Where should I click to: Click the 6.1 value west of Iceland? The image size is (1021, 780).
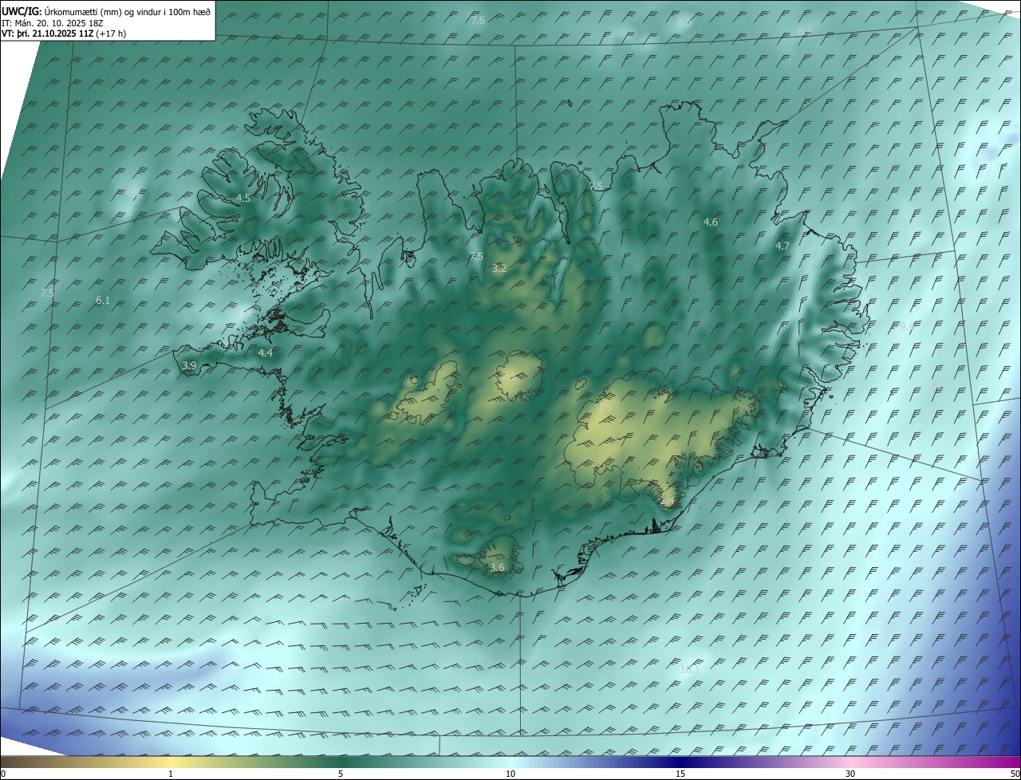coord(102,301)
